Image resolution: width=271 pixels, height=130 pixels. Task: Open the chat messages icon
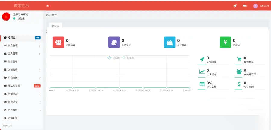[x=245, y=6]
